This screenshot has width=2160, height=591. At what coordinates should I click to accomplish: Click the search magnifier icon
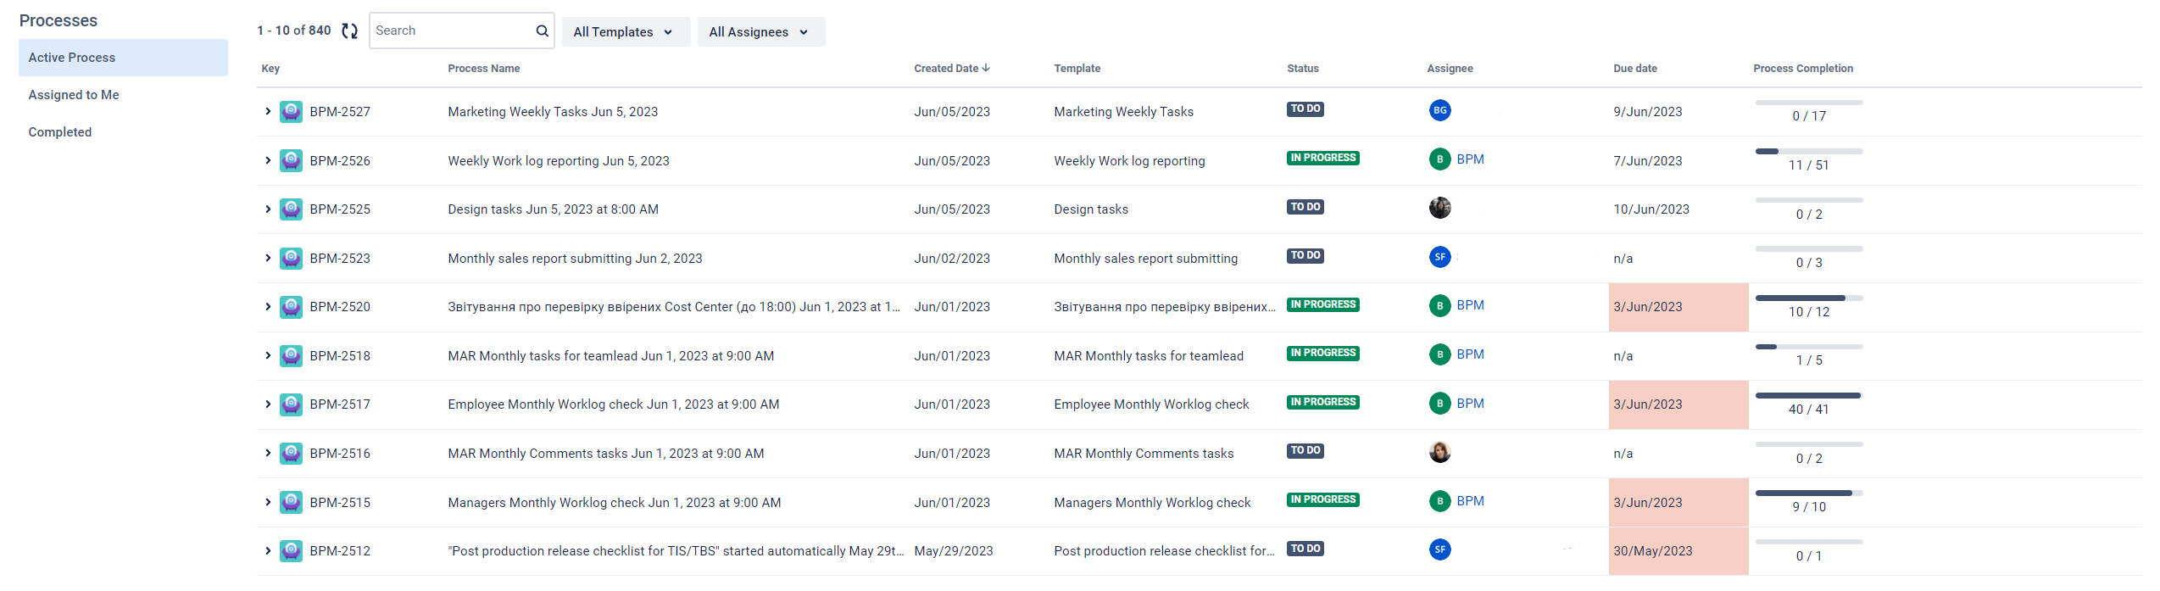click(x=543, y=31)
